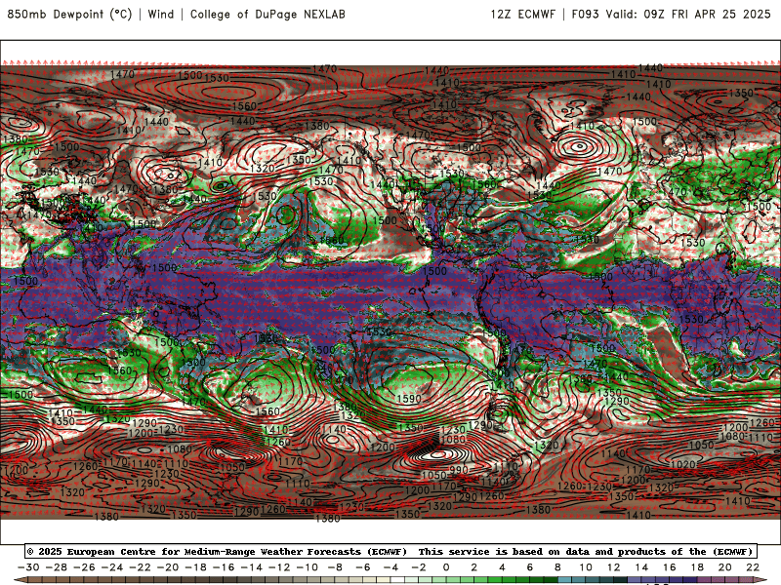Click the positive '14' legend value
Viewport: 781px width, 585px height.
[641, 567]
